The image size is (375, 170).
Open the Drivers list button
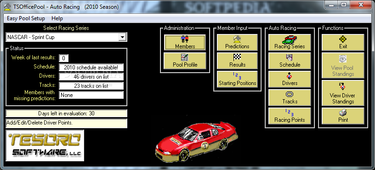pyautogui.click(x=290, y=79)
